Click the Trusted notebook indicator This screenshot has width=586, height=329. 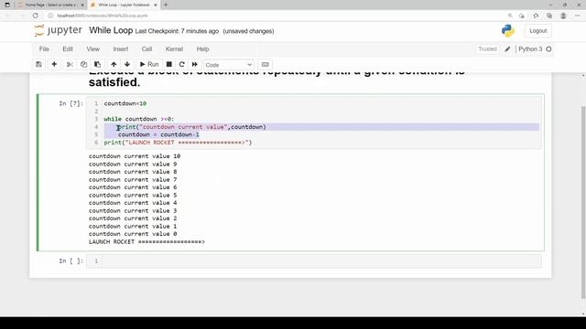point(487,49)
